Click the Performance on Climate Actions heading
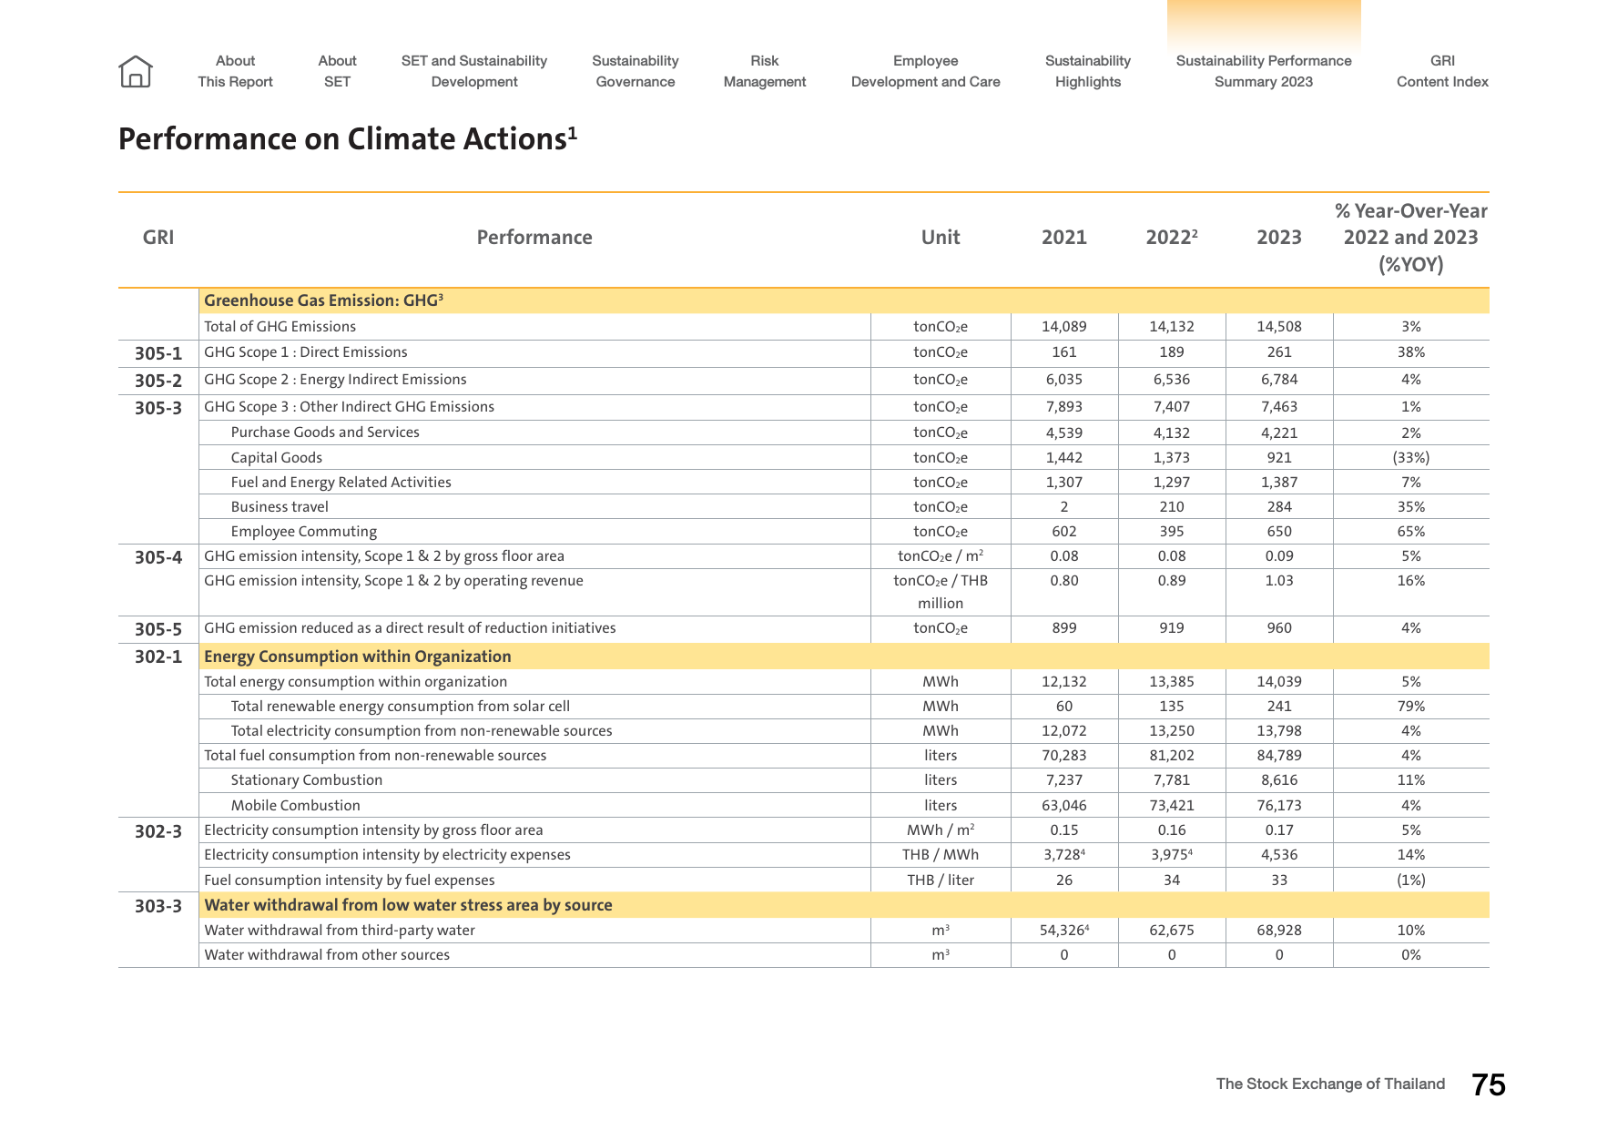The width and height of the screenshot is (1597, 1130). click(348, 138)
